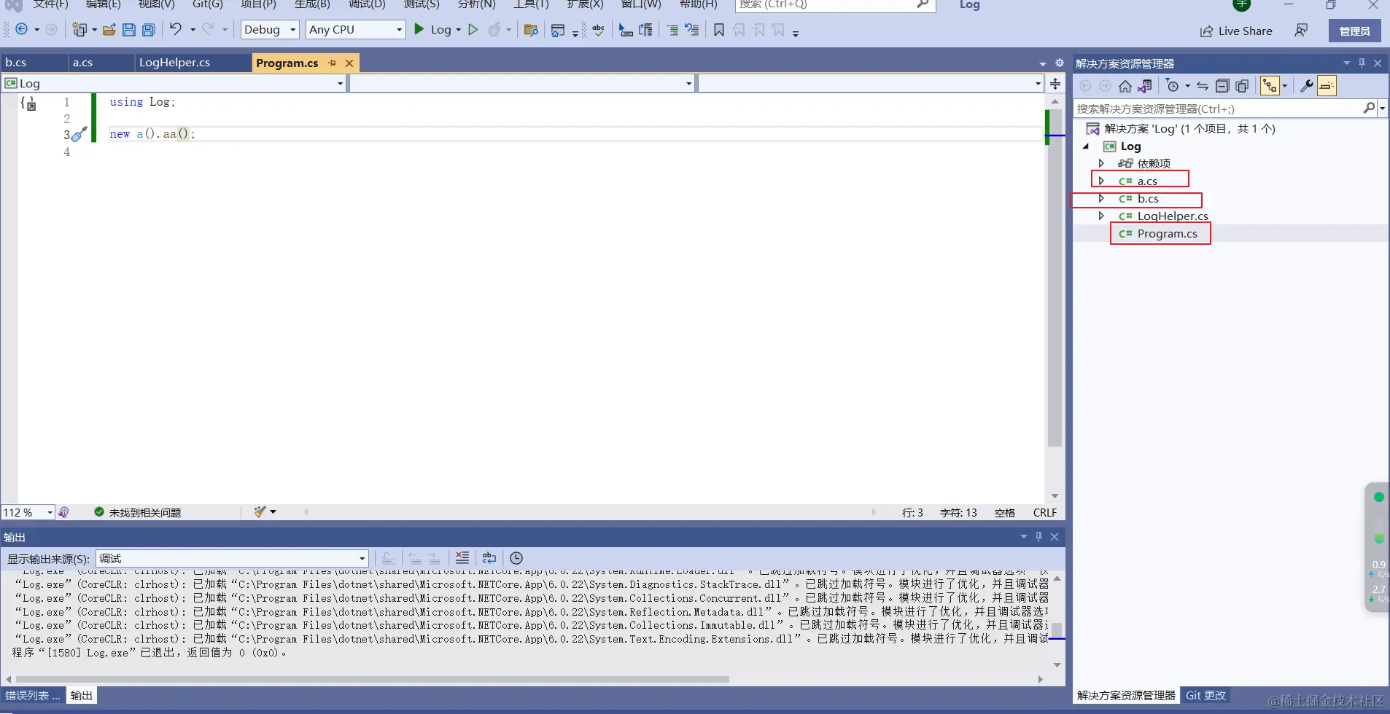This screenshot has width=1390, height=714.
Task: Click the Live Share button
Action: point(1236,31)
